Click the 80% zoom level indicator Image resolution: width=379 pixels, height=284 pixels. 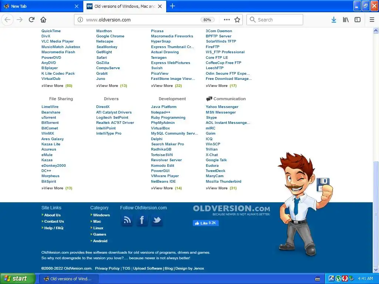[207, 20]
